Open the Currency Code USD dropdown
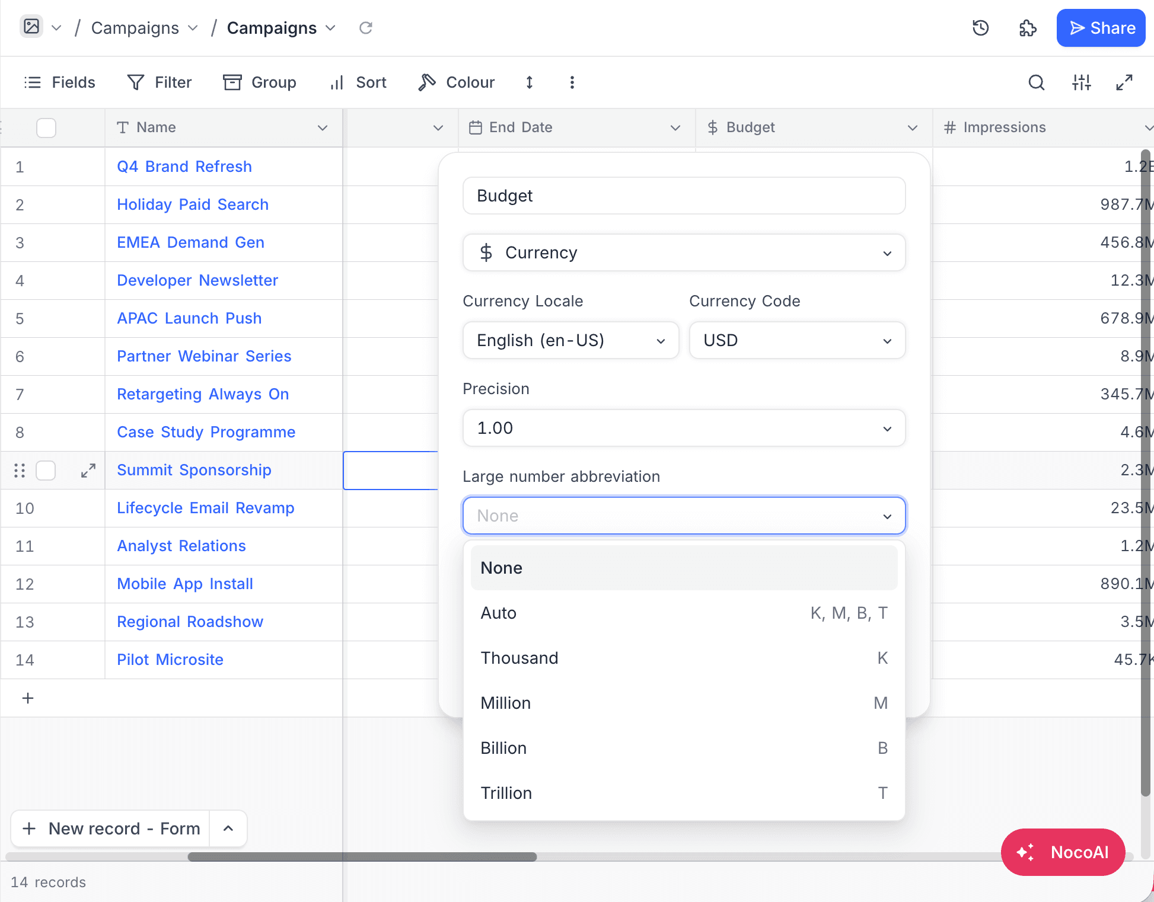The image size is (1154, 902). (x=797, y=340)
